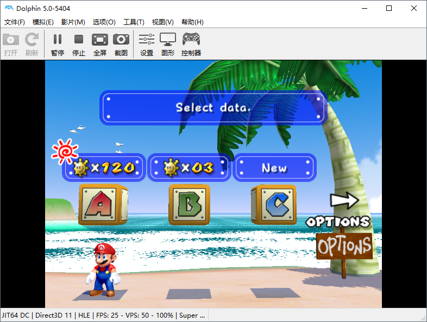The width and height of the screenshot is (427, 322).
Task: Open the 影片(M) menu
Action: [x=73, y=22]
